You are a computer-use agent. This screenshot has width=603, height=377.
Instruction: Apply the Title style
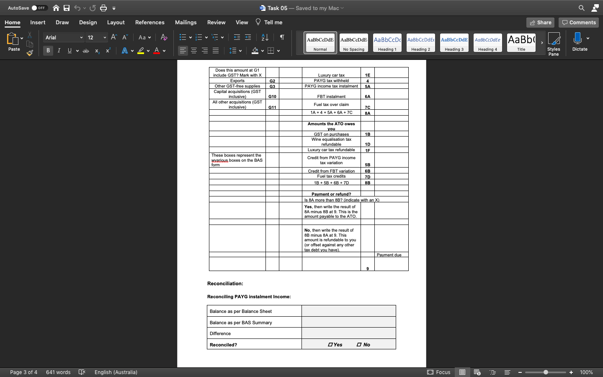click(521, 43)
